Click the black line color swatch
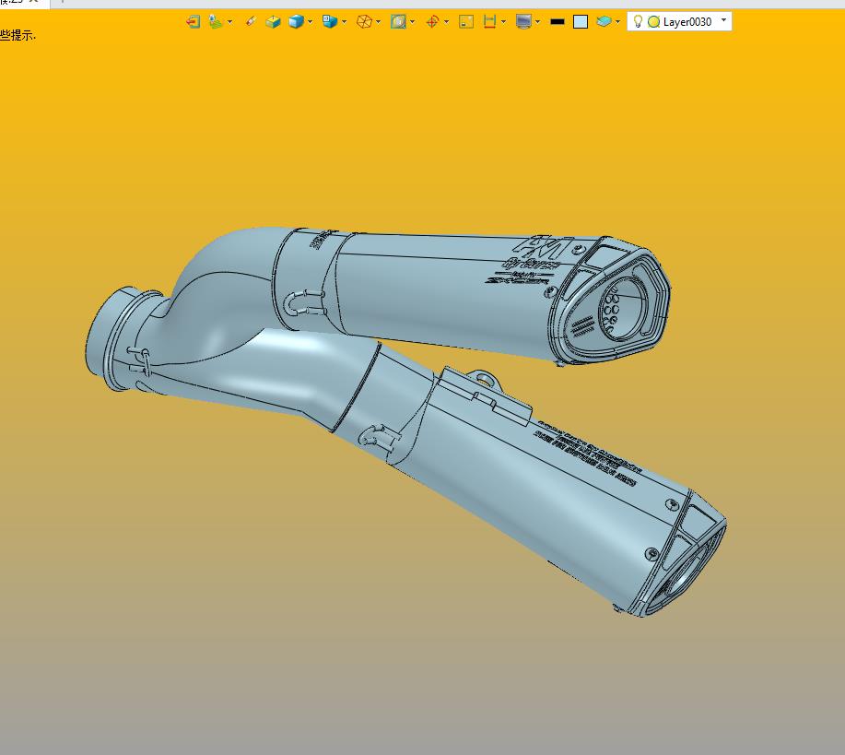Image resolution: width=845 pixels, height=755 pixels. tap(557, 22)
